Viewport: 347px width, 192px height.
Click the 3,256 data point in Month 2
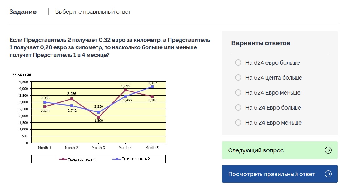click(72, 99)
